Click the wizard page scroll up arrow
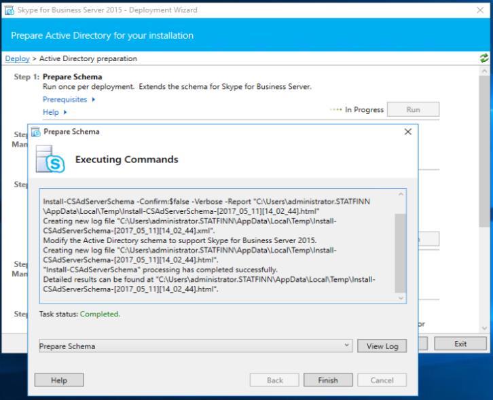 pos(484,71)
